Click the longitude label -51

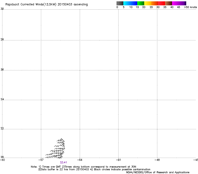coord(118,160)
